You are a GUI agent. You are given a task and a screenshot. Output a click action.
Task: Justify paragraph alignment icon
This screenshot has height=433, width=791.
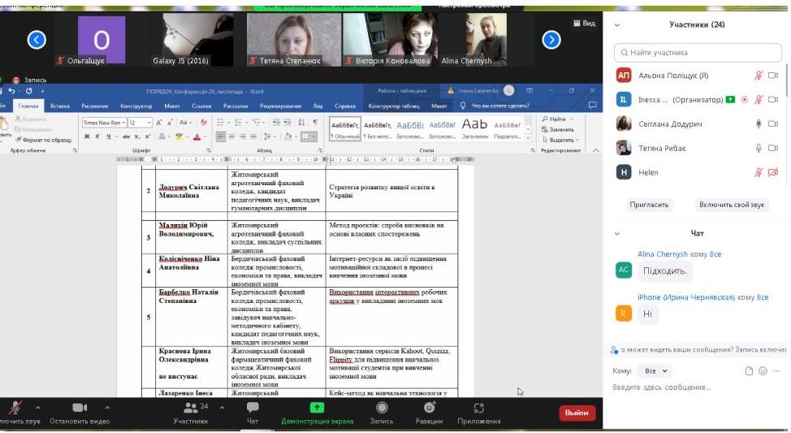click(253, 136)
